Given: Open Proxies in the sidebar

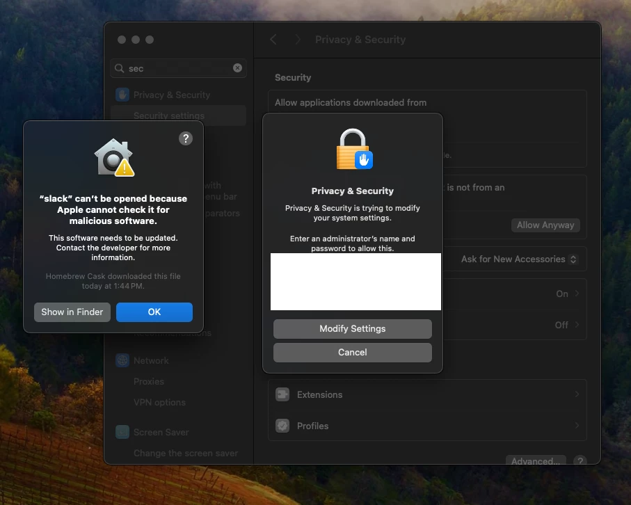Looking at the screenshot, I should pyautogui.click(x=149, y=381).
